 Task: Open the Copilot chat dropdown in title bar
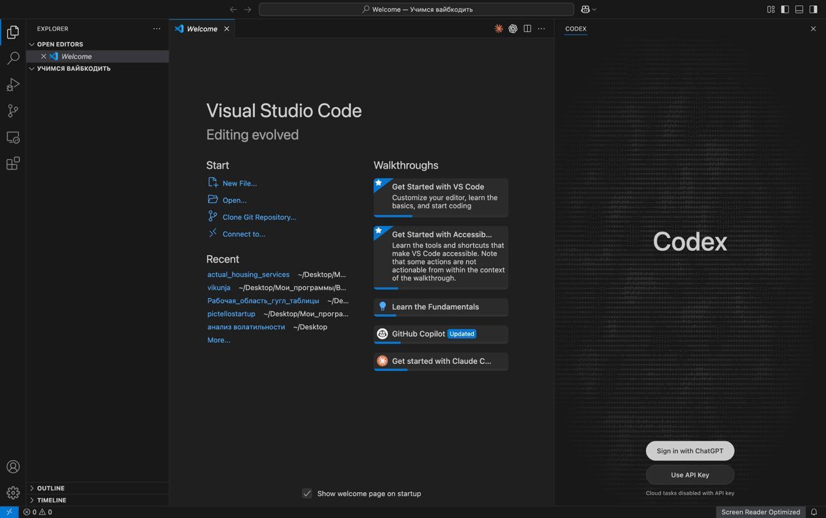[588, 9]
